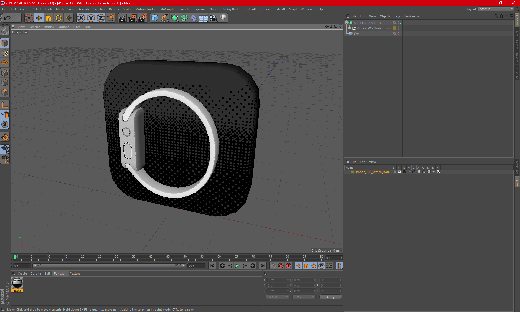Select the iPhone material thumbnail
The height and width of the screenshot is (312, 520).
point(17,283)
